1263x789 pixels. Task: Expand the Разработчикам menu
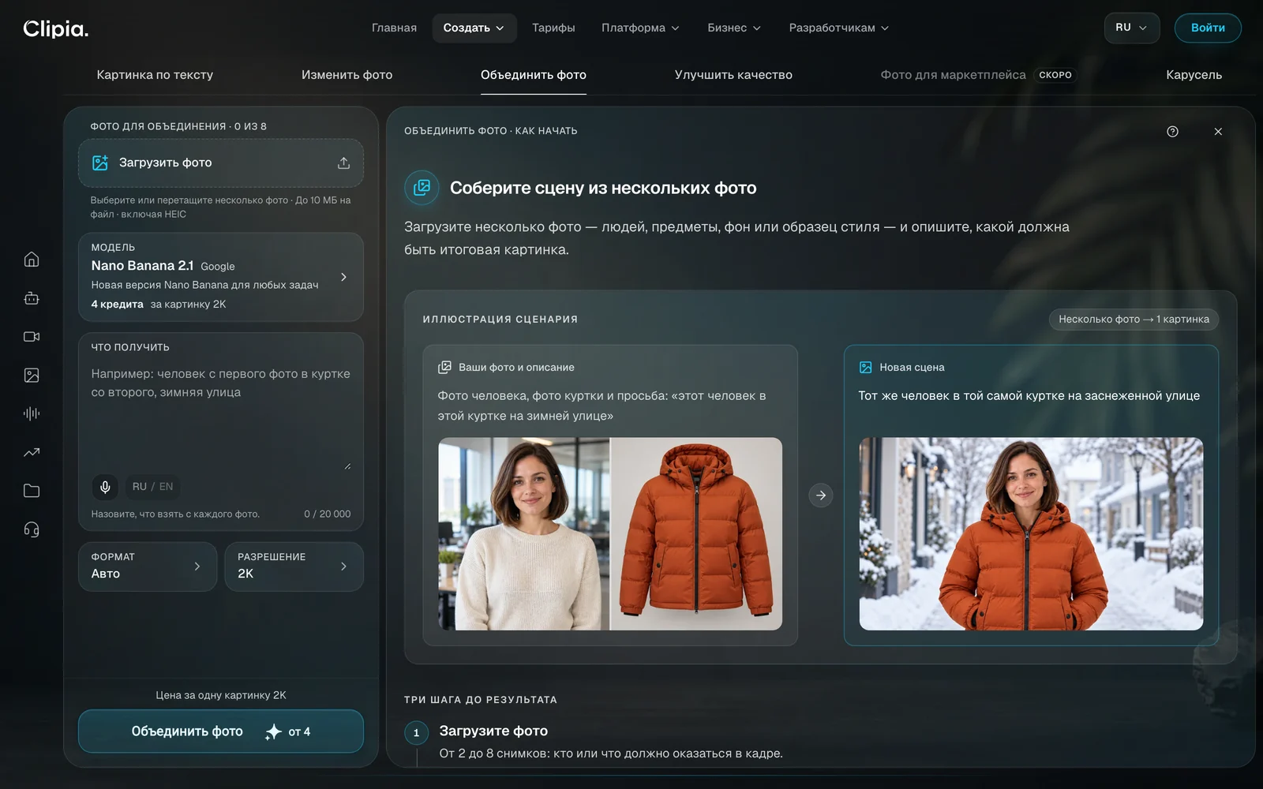point(838,28)
